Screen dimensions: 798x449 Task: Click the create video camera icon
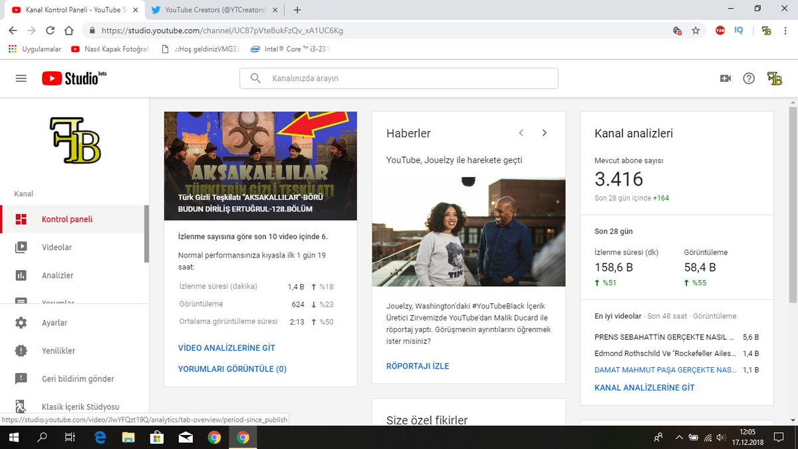[726, 78]
